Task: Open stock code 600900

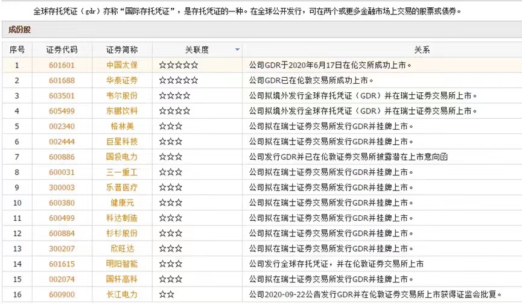Action: point(62,295)
